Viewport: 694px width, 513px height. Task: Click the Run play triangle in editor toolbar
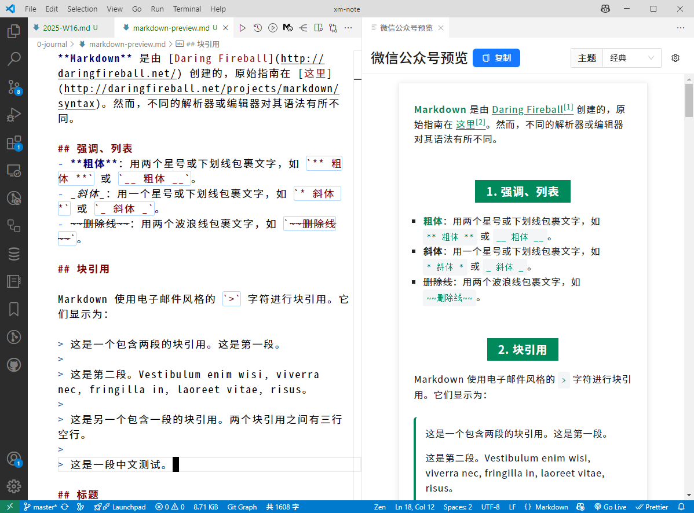[x=242, y=28]
